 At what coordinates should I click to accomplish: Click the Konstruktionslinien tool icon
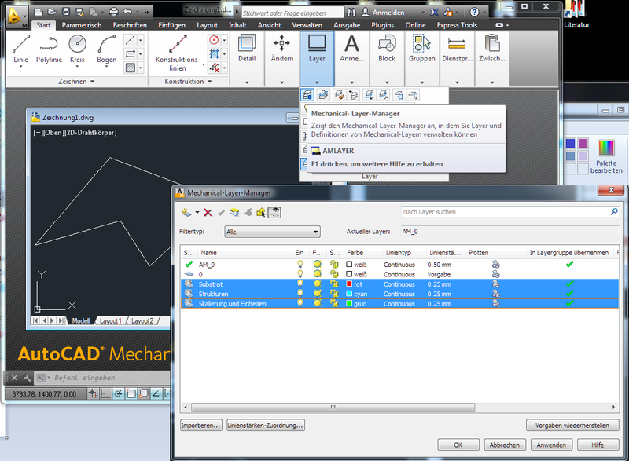point(178,44)
